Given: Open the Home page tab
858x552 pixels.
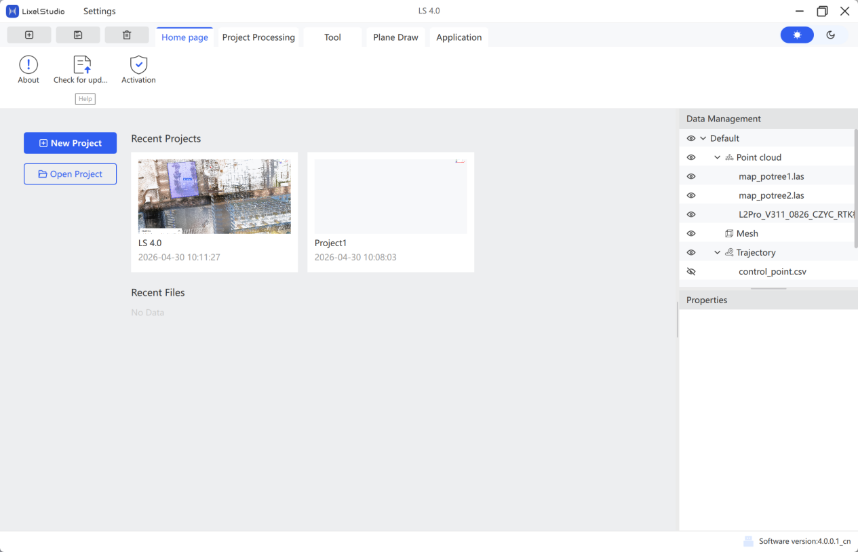Looking at the screenshot, I should 184,37.
